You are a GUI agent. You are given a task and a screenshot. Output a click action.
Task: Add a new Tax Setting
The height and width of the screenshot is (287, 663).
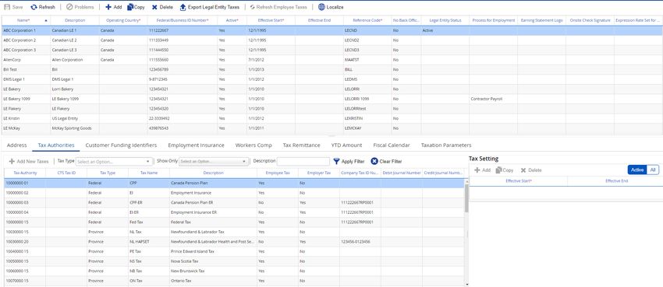(482, 170)
